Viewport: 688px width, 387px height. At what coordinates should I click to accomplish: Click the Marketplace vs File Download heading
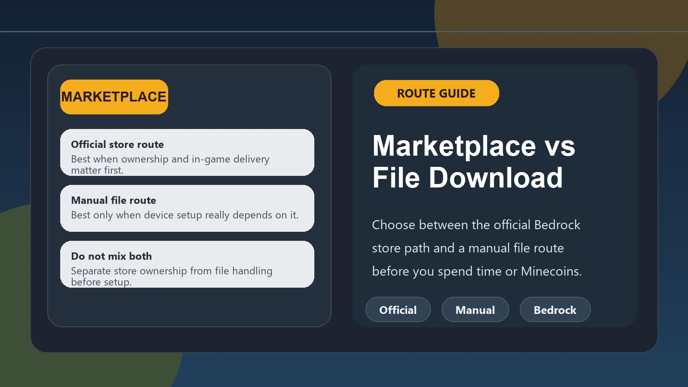(x=473, y=162)
